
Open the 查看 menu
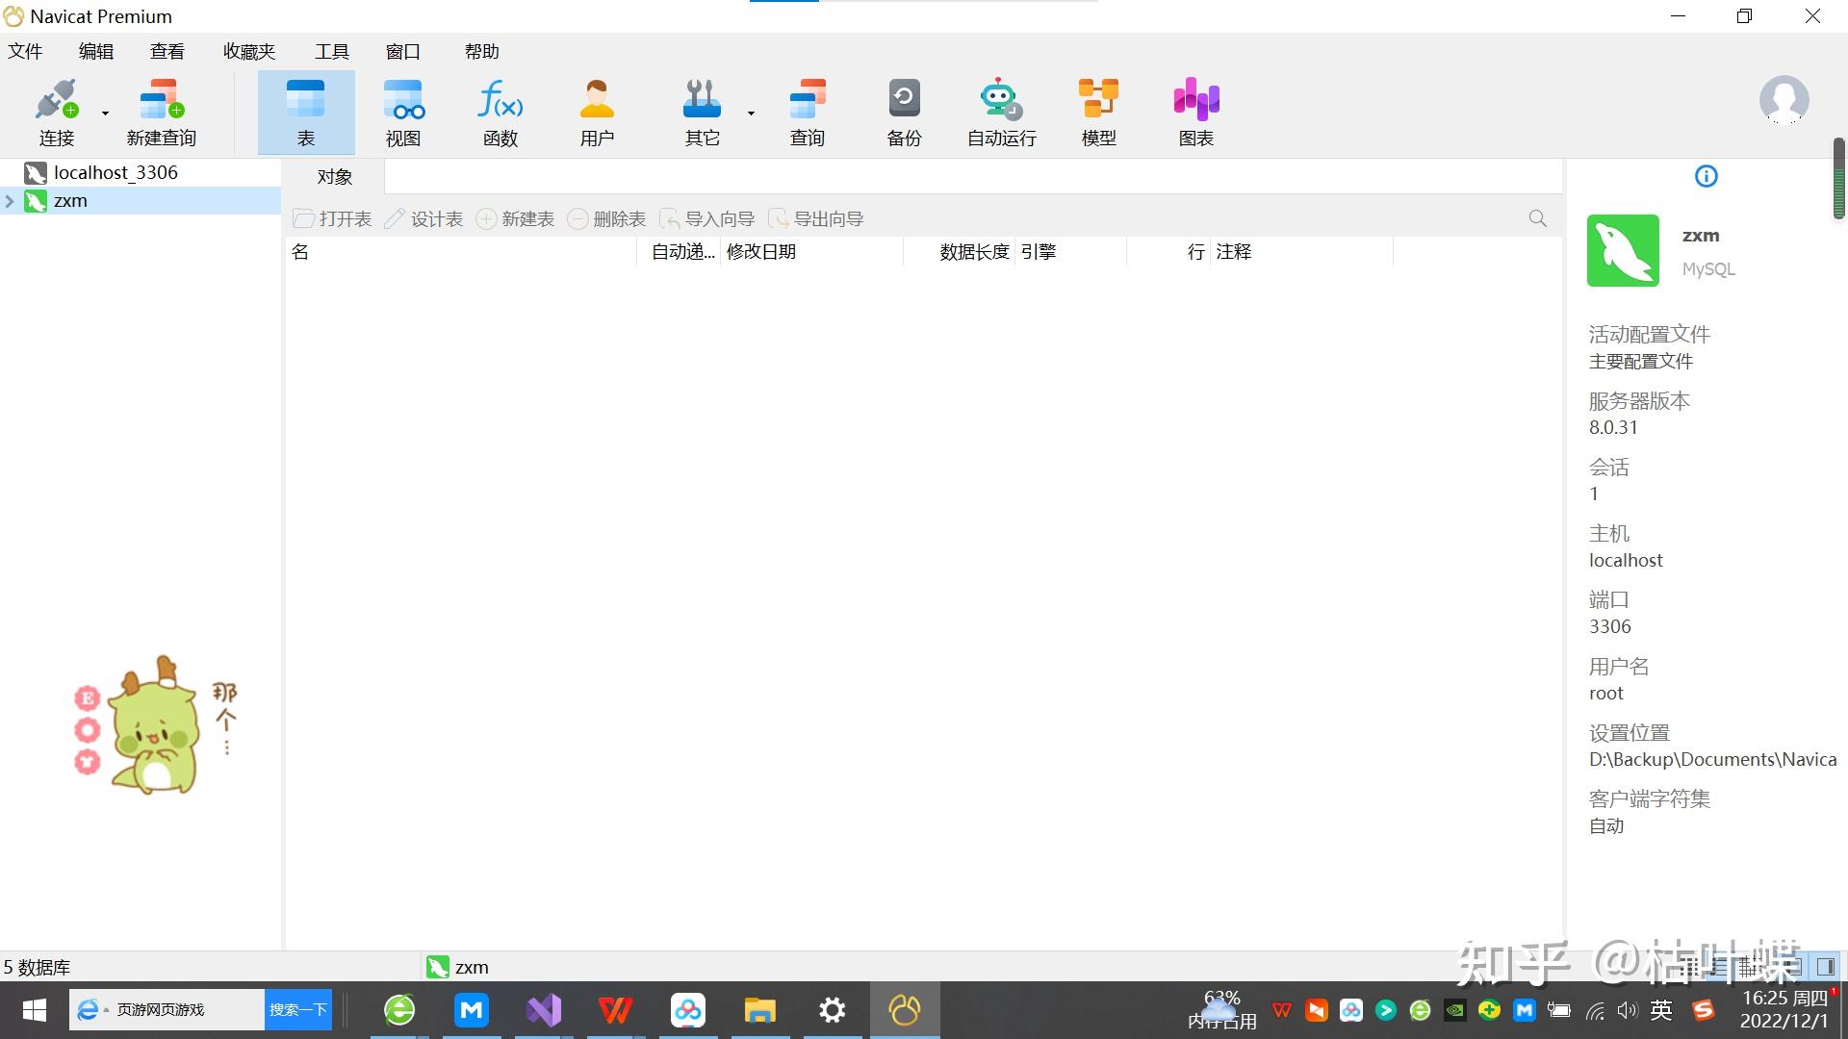[167, 51]
